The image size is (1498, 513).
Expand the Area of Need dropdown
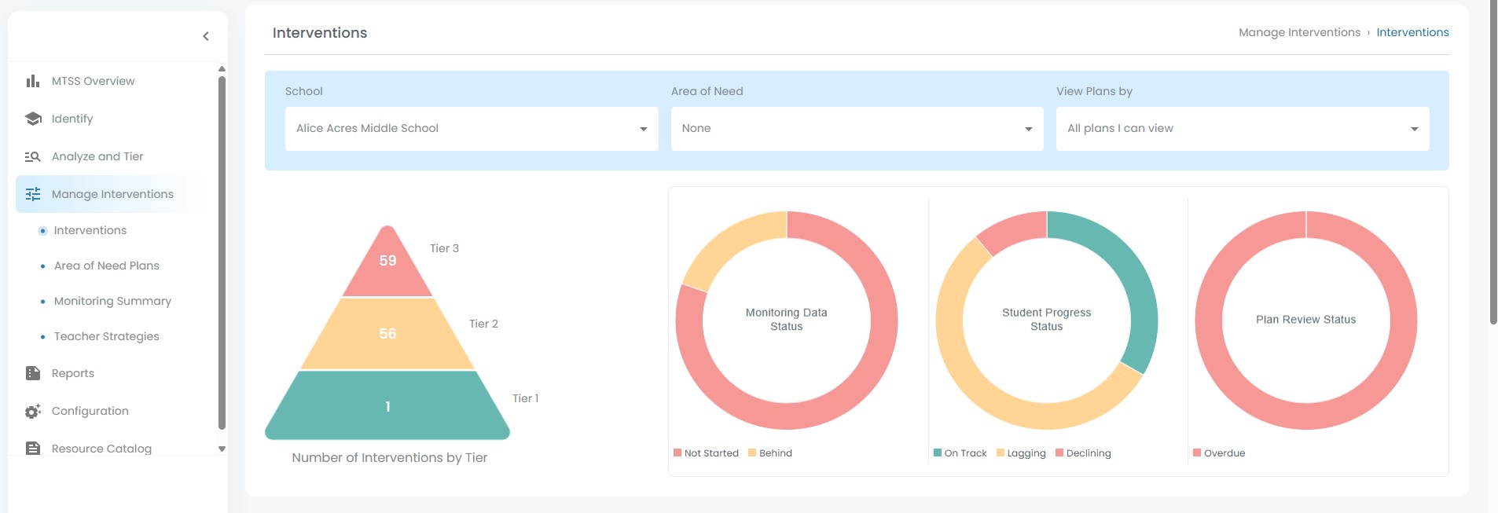pos(857,129)
